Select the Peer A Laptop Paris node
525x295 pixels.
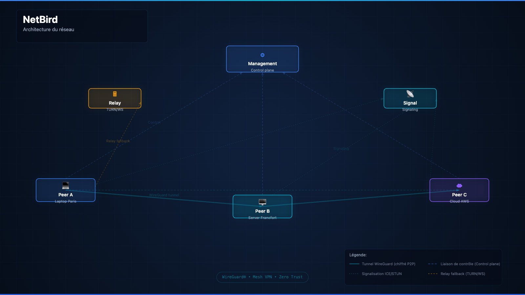pyautogui.click(x=66, y=190)
